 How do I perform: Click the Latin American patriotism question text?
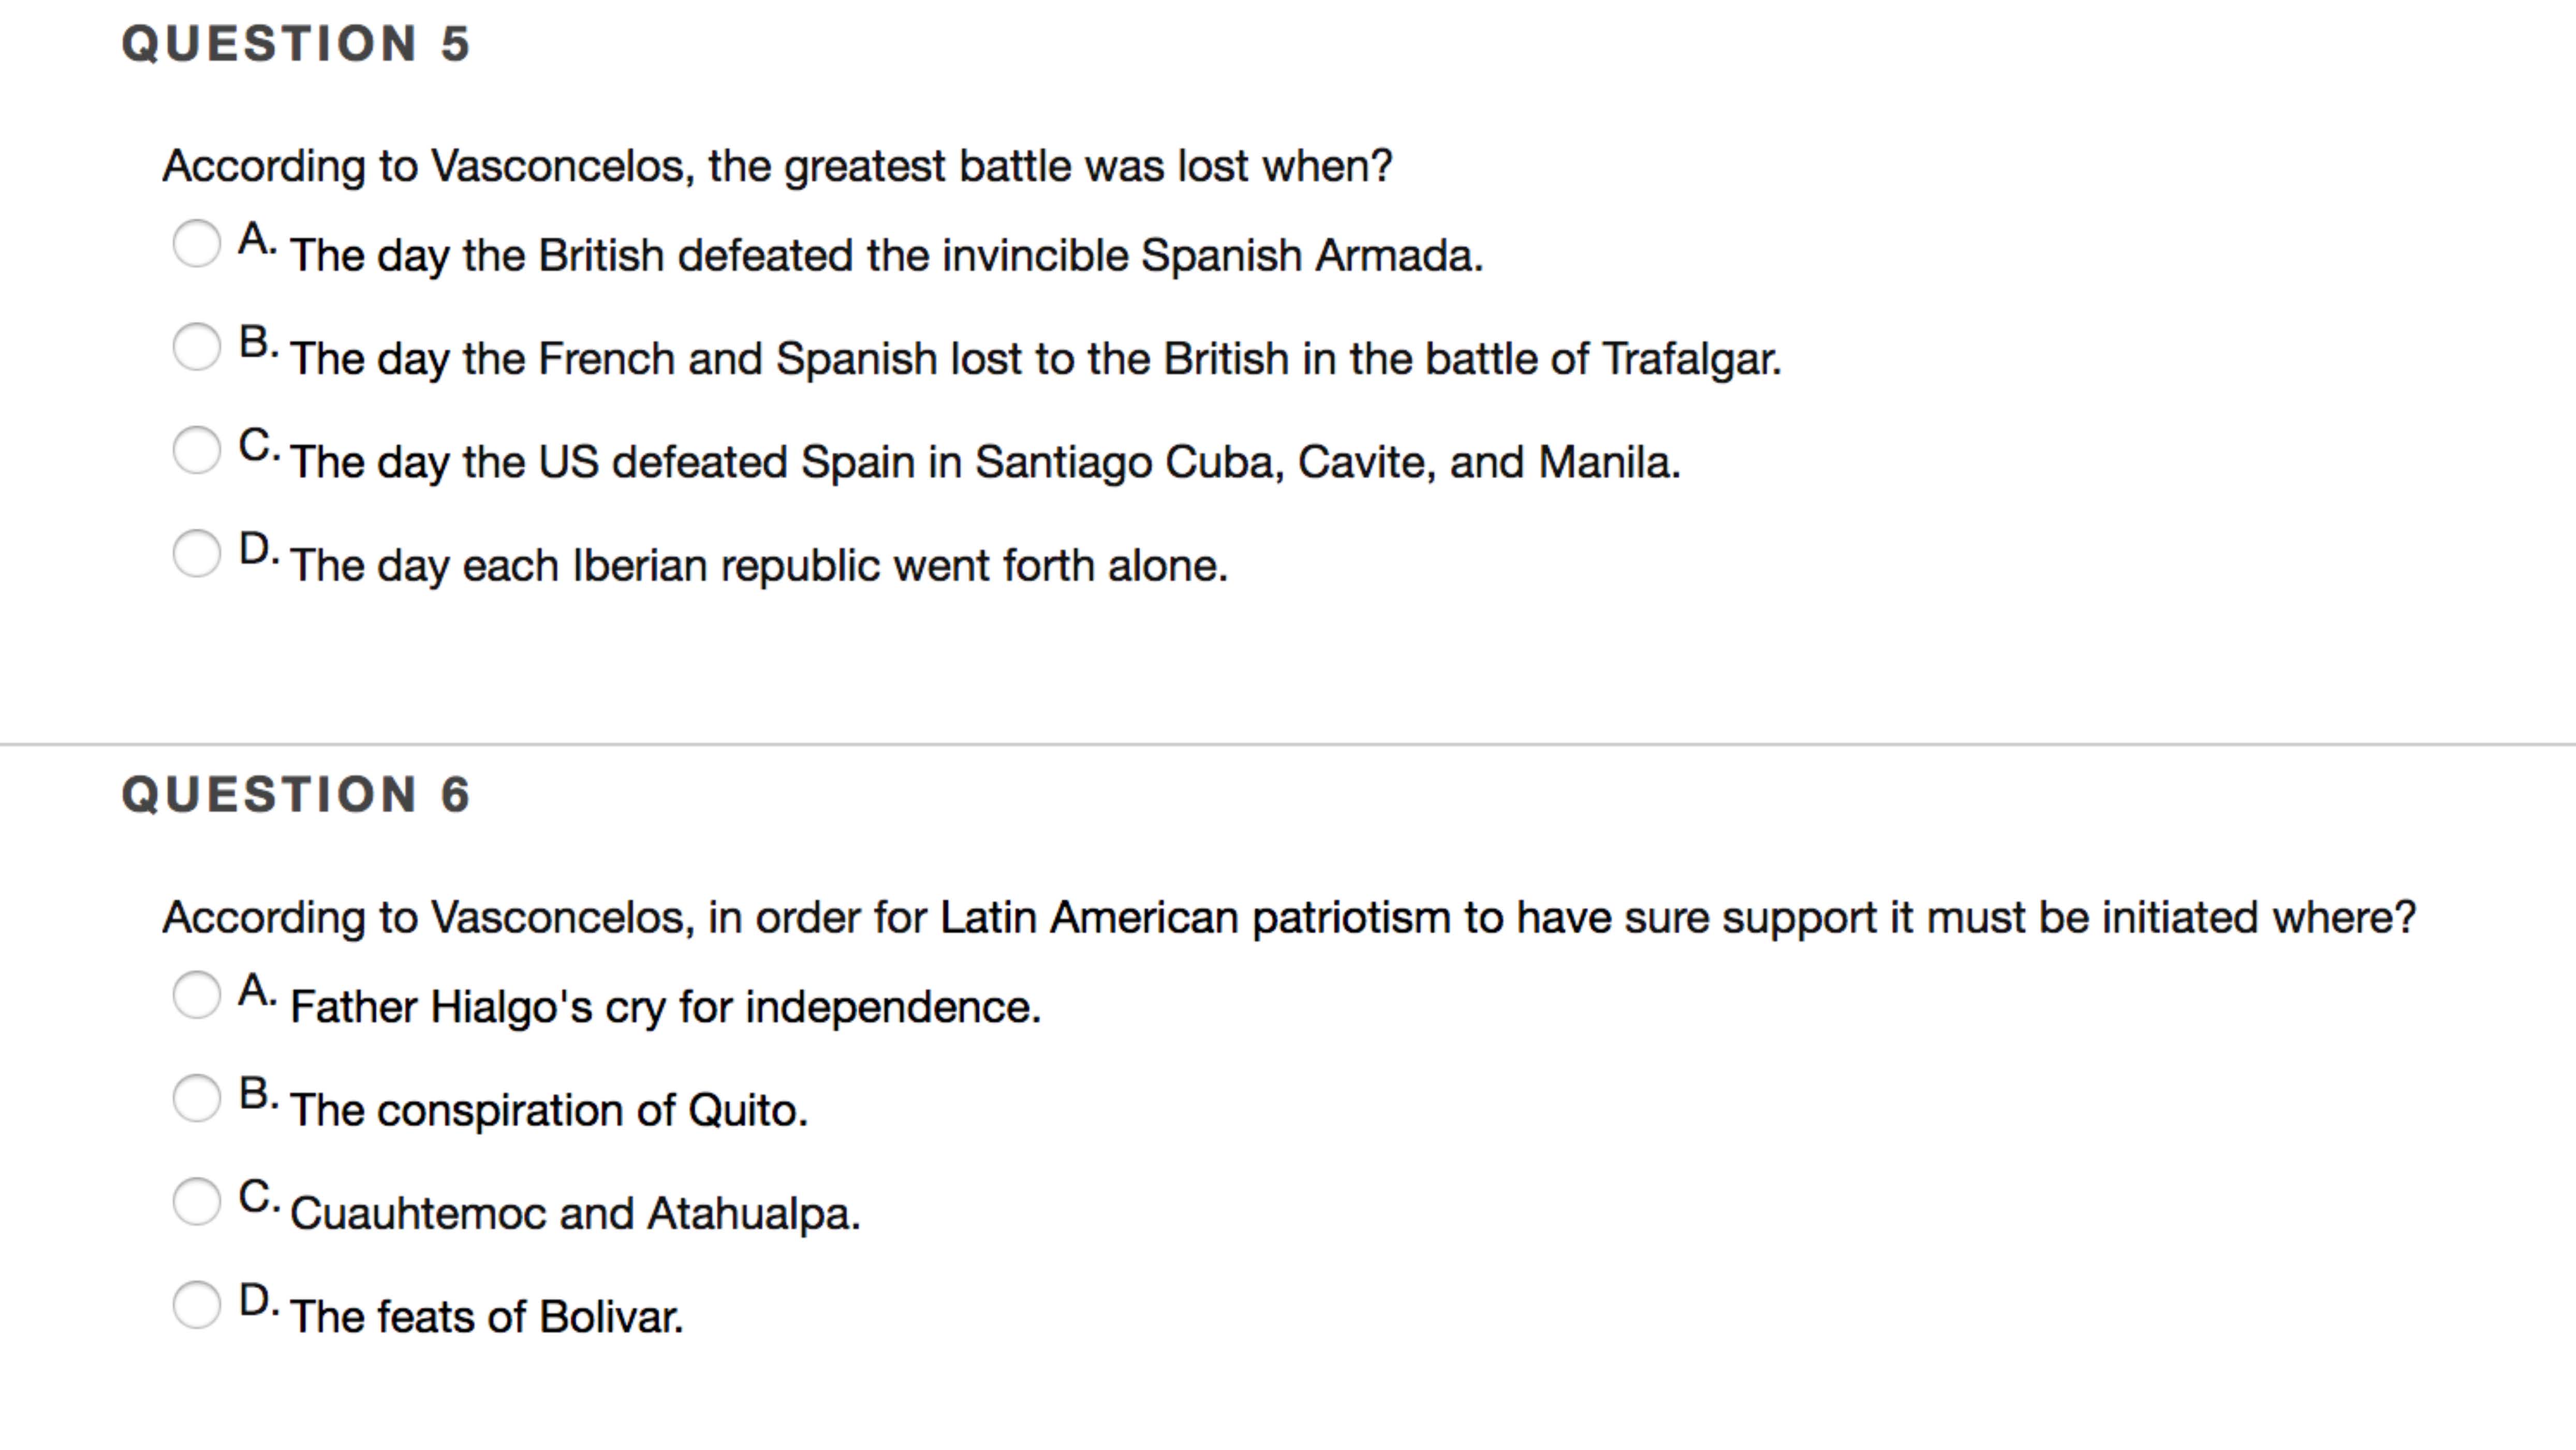point(1289,917)
